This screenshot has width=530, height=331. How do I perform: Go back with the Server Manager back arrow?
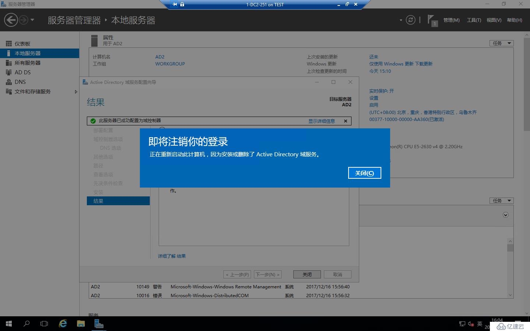[x=11, y=20]
